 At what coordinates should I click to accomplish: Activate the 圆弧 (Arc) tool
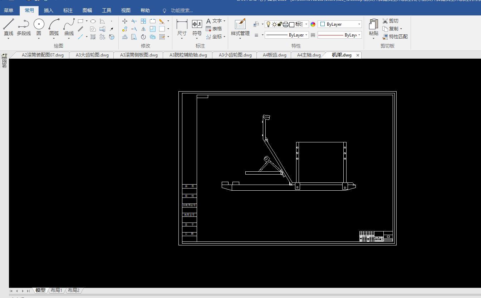coord(54,24)
